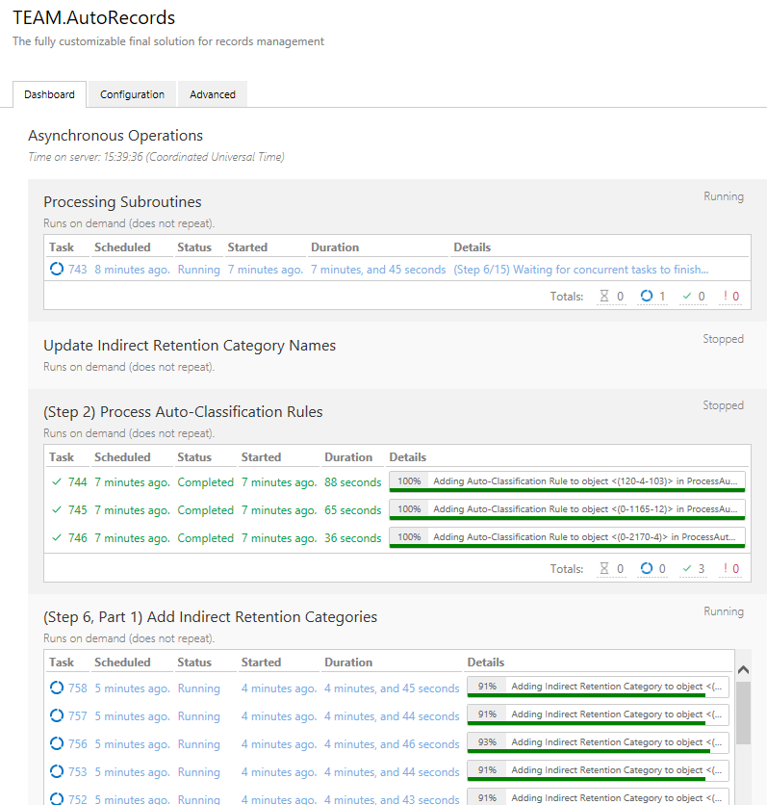767x805 pixels.
Task: Open task 758 link
Action: point(77,688)
